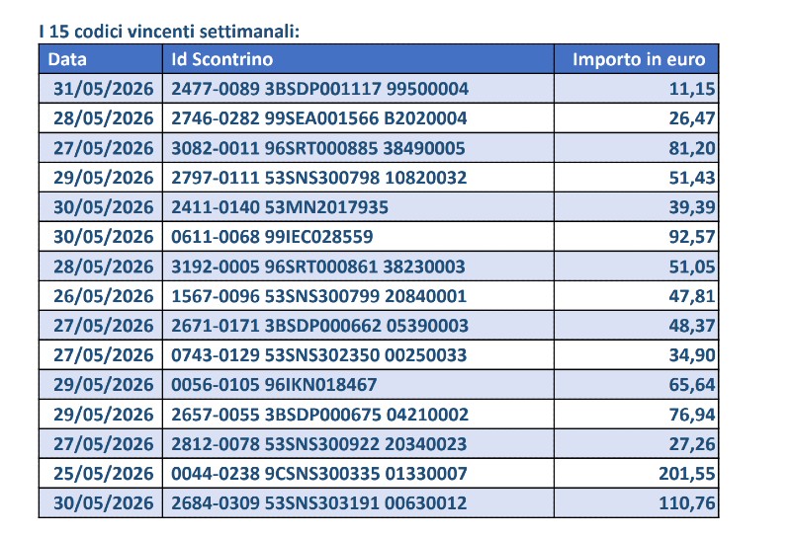Select date cell 31/05/2026

[104, 89]
